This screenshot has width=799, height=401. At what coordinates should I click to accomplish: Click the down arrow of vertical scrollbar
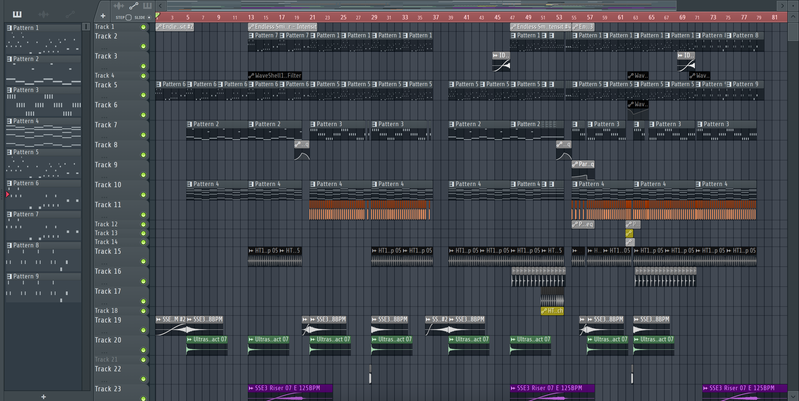click(x=793, y=396)
